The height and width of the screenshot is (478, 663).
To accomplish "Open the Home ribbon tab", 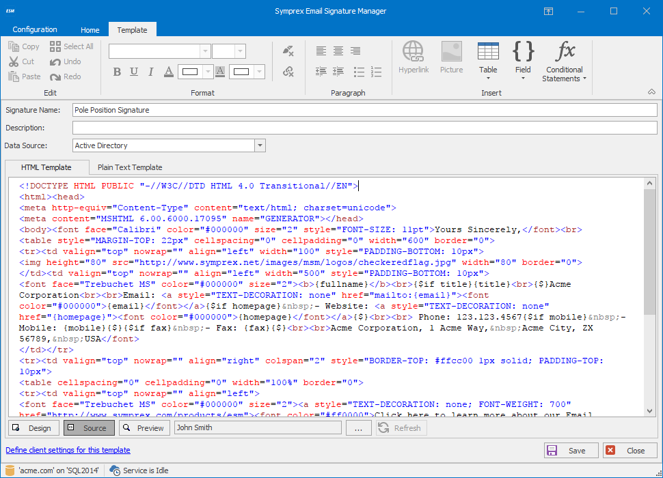I will (90, 30).
